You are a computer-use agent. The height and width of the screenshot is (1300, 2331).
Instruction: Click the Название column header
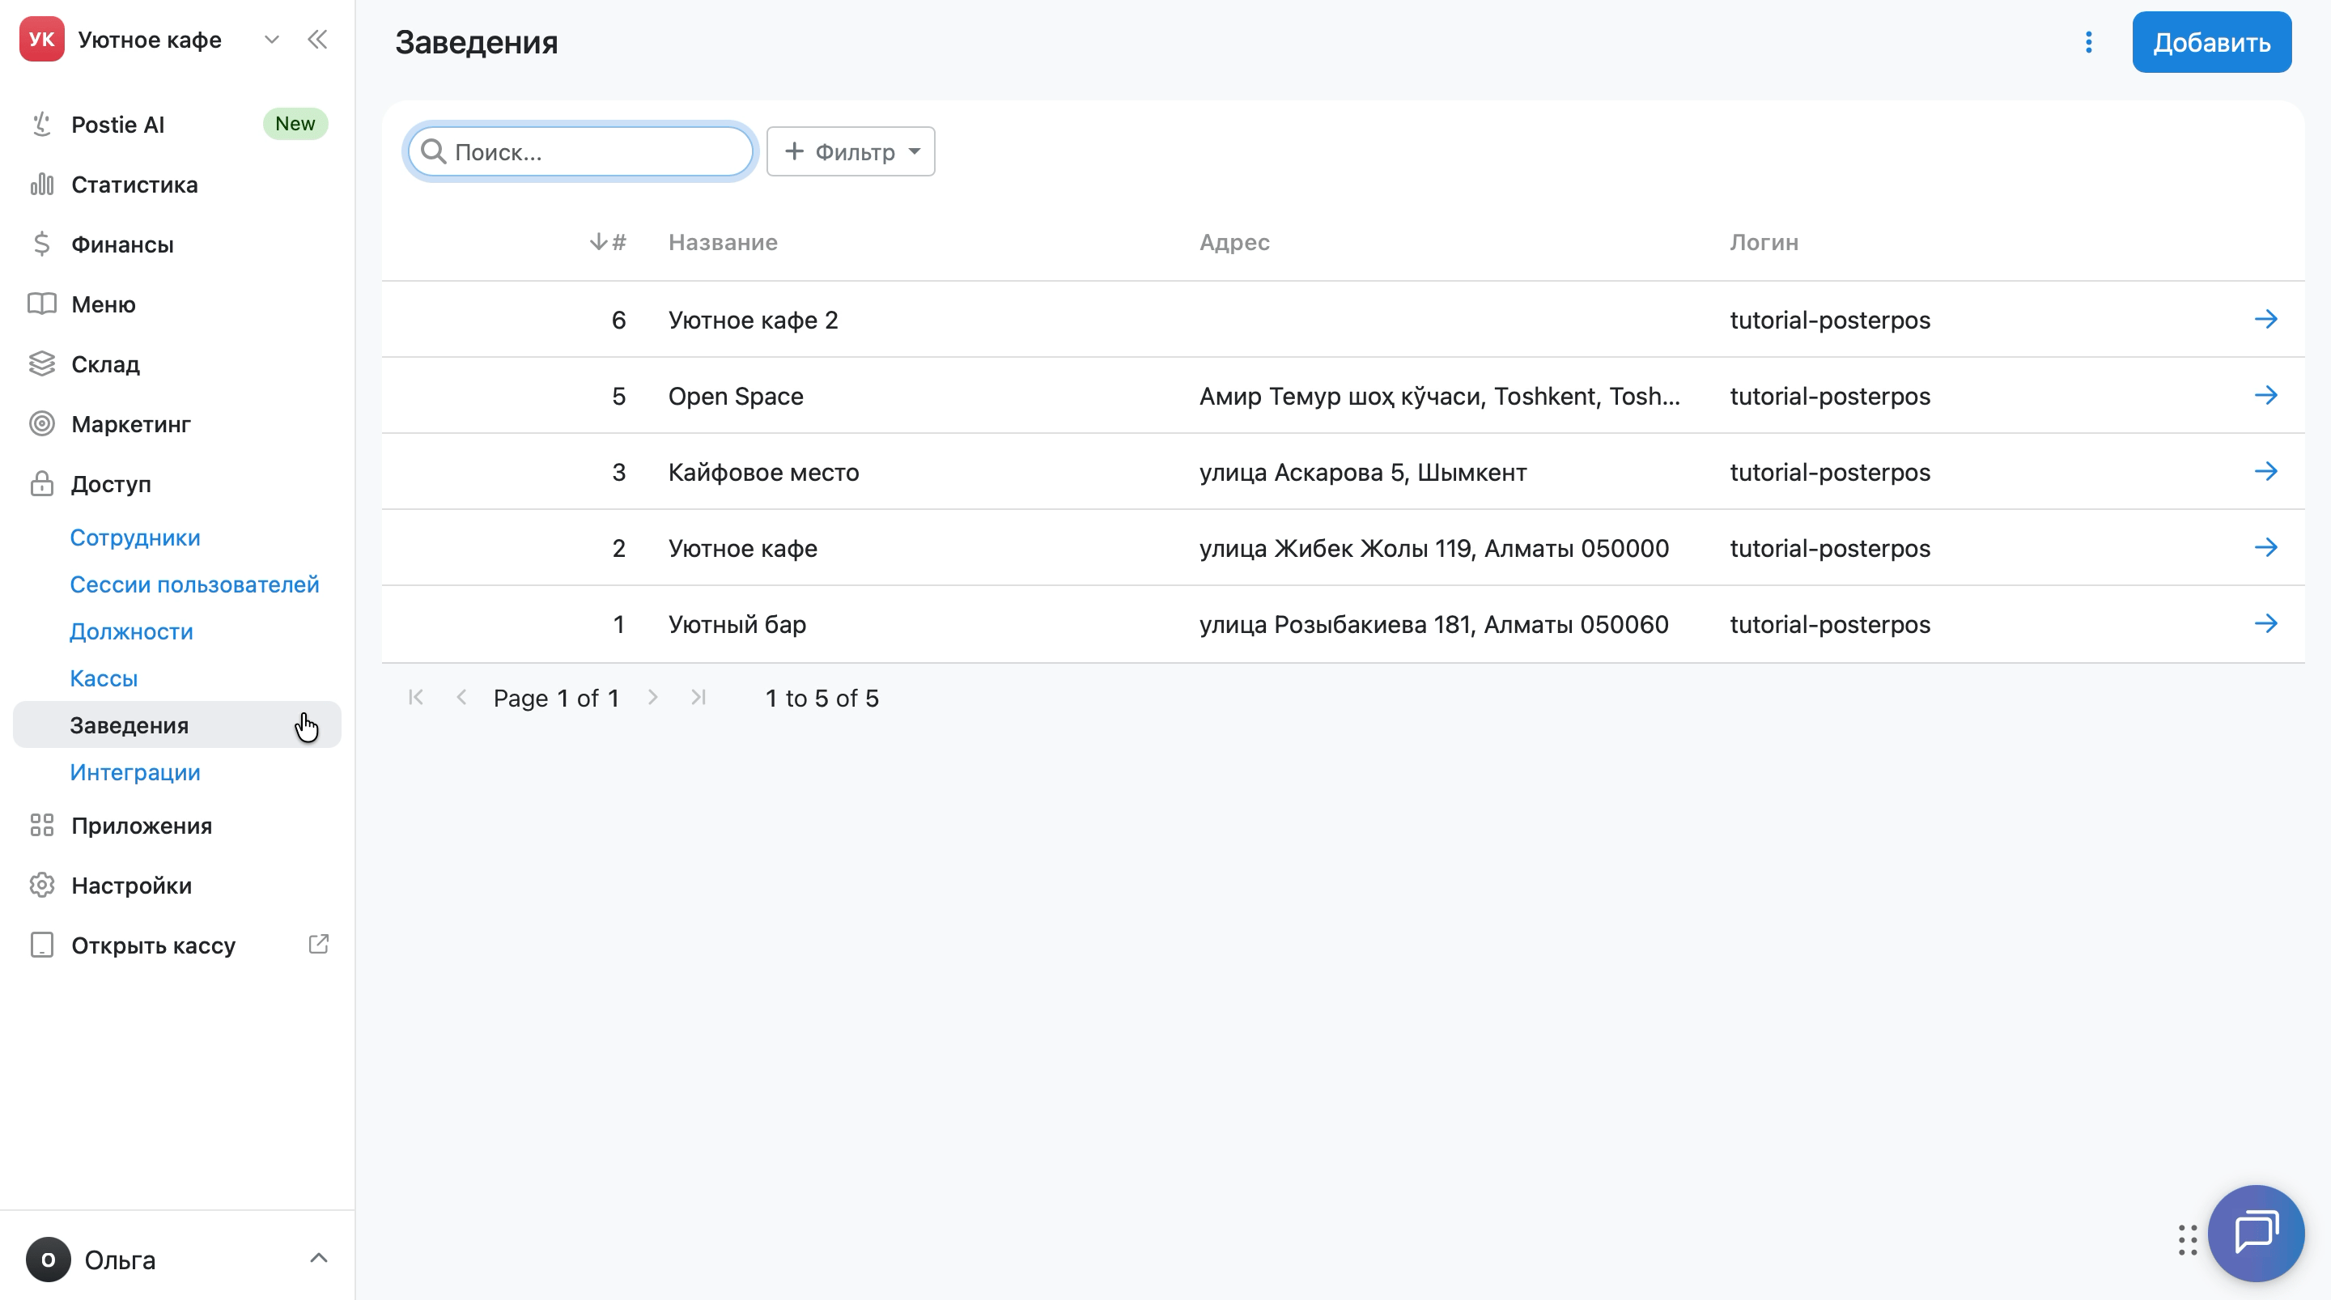(723, 242)
